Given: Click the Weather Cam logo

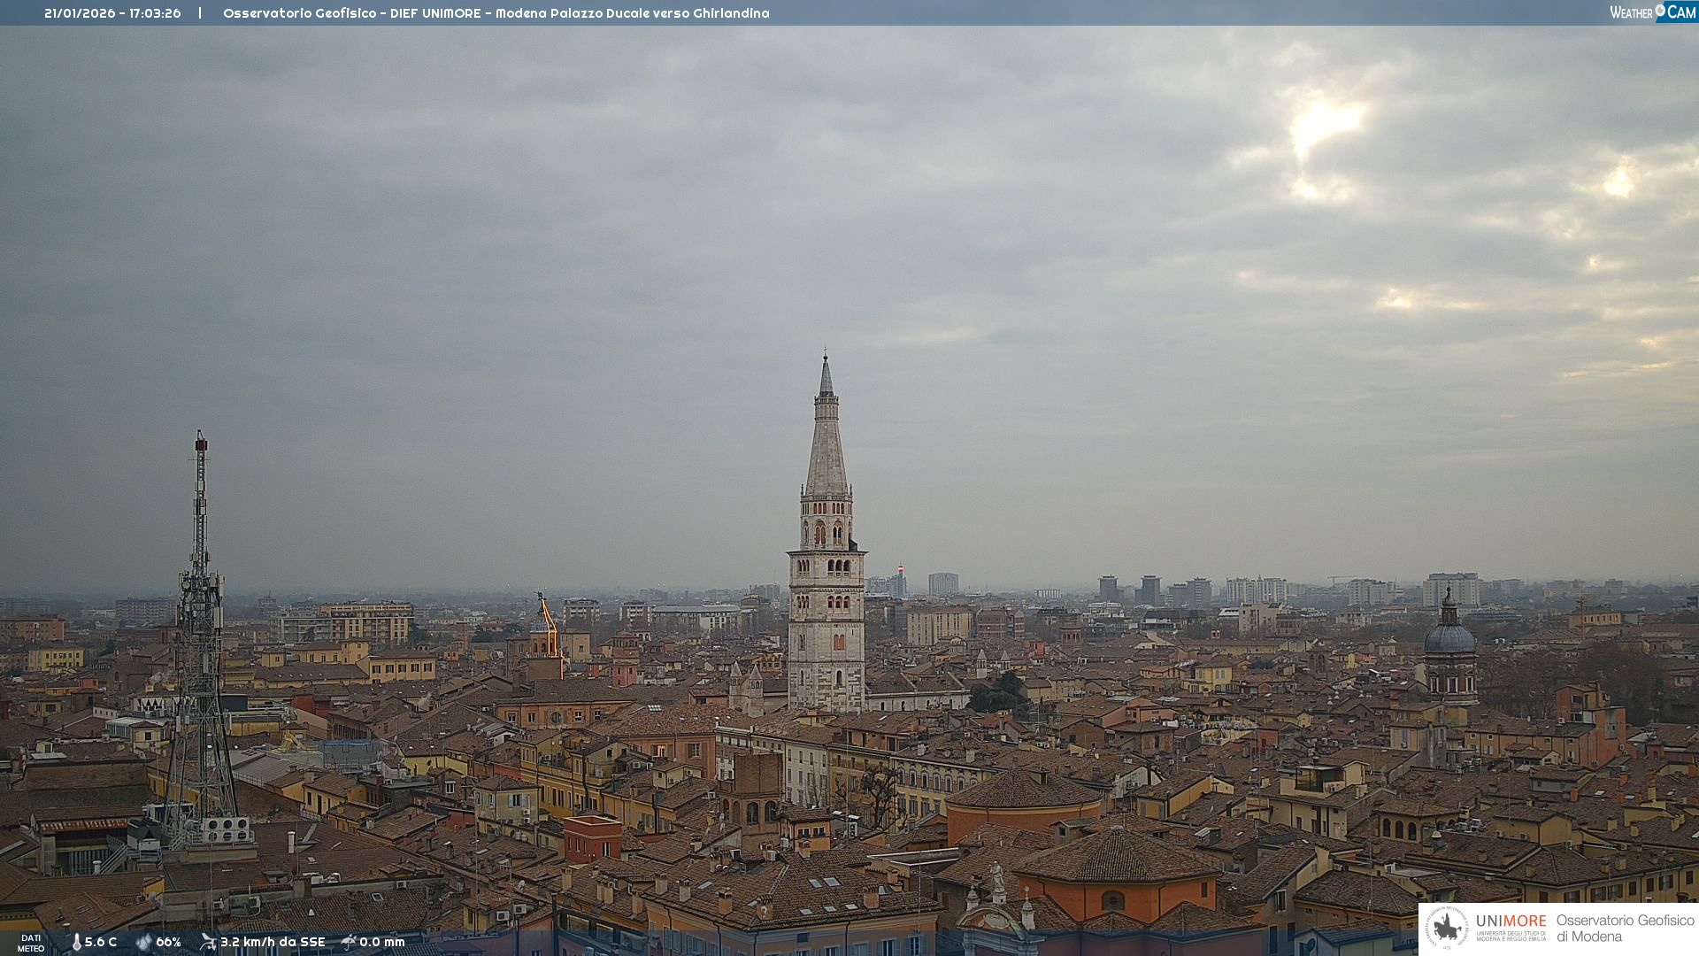Looking at the screenshot, I should pos(1652,12).
